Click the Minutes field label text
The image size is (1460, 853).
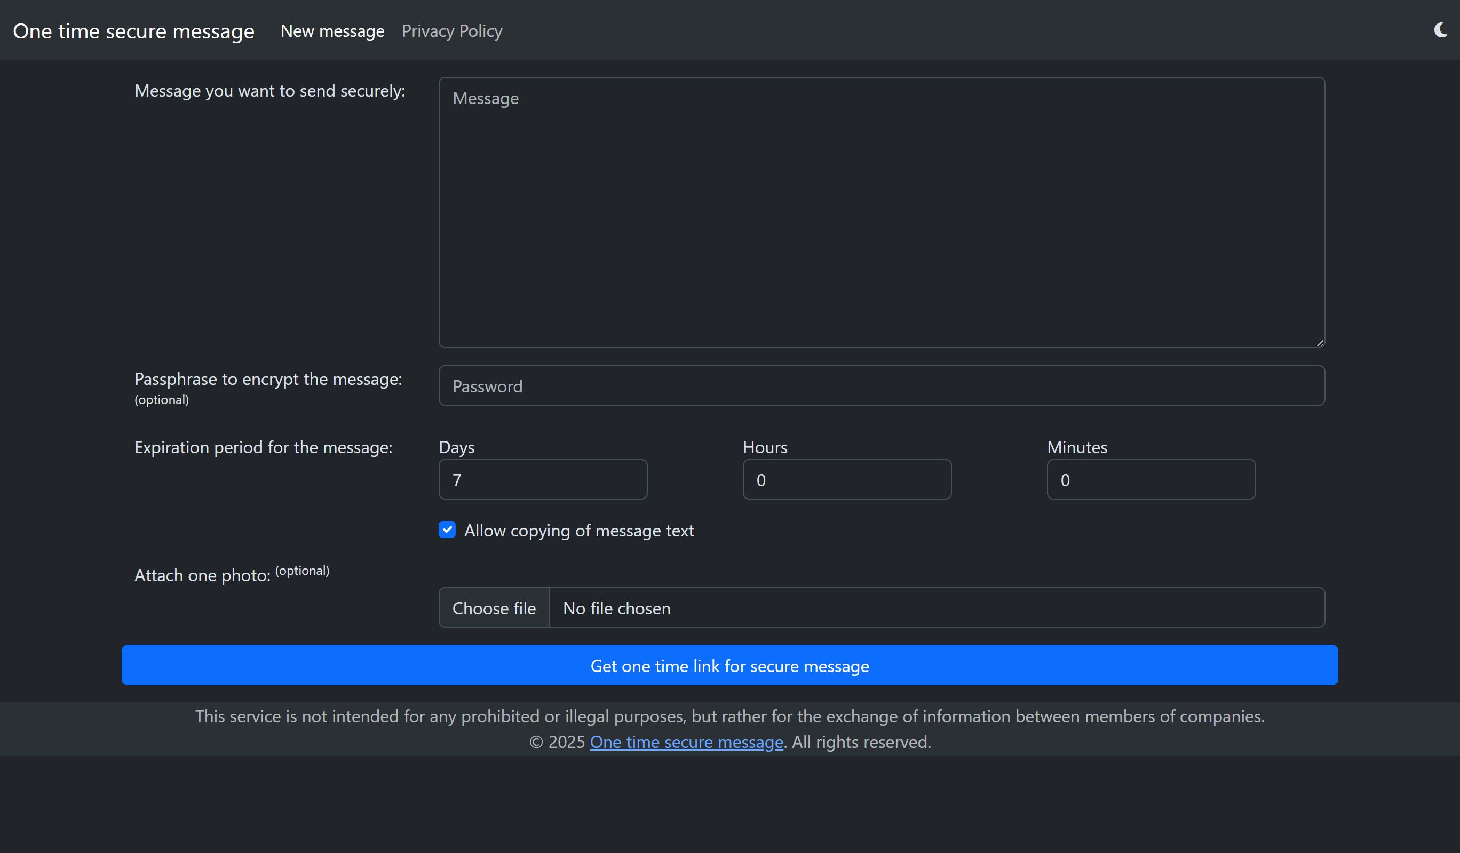[1076, 447]
